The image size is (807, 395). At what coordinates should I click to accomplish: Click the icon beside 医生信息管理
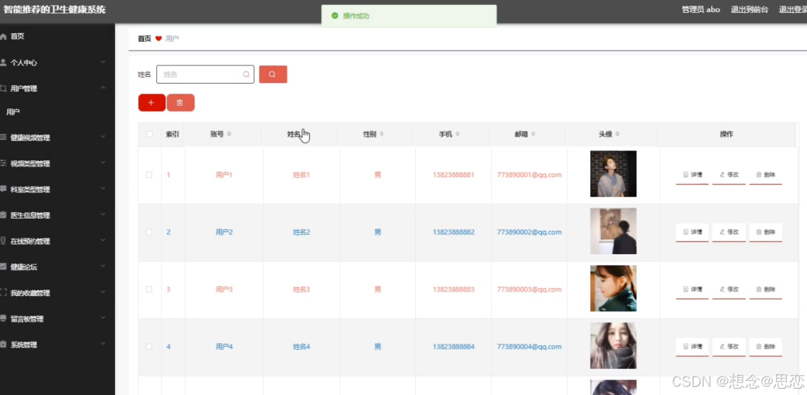click(3, 216)
